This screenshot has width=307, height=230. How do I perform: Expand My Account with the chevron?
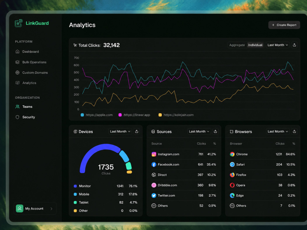coord(51,209)
